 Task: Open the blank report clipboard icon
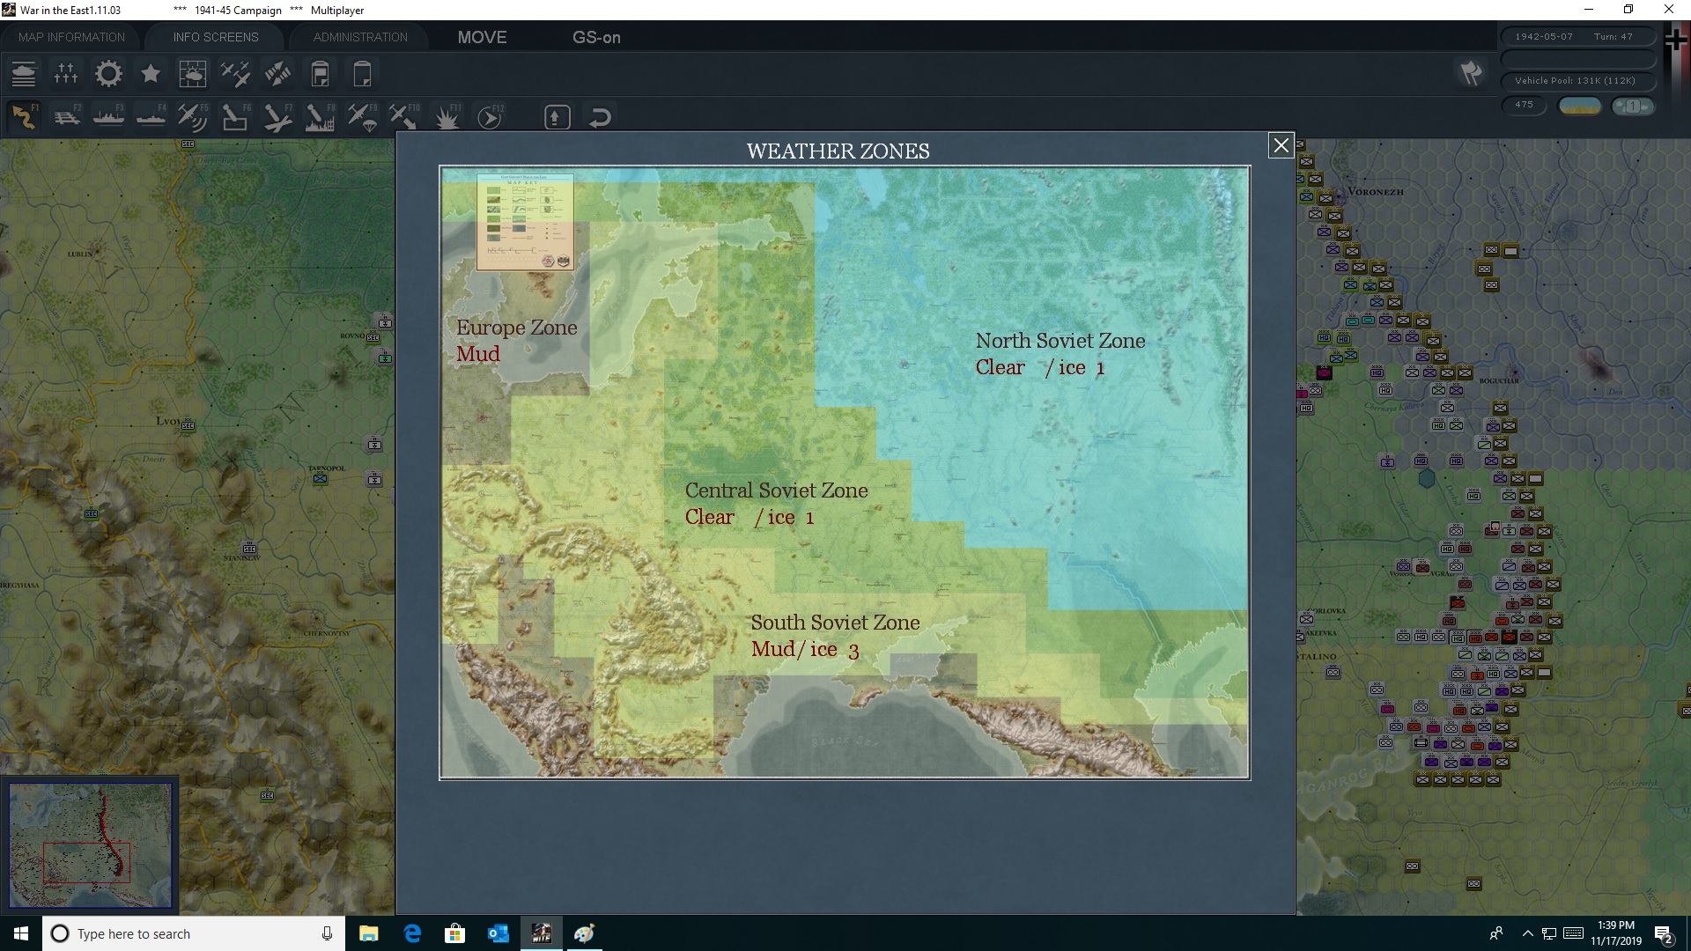pyautogui.click(x=362, y=73)
